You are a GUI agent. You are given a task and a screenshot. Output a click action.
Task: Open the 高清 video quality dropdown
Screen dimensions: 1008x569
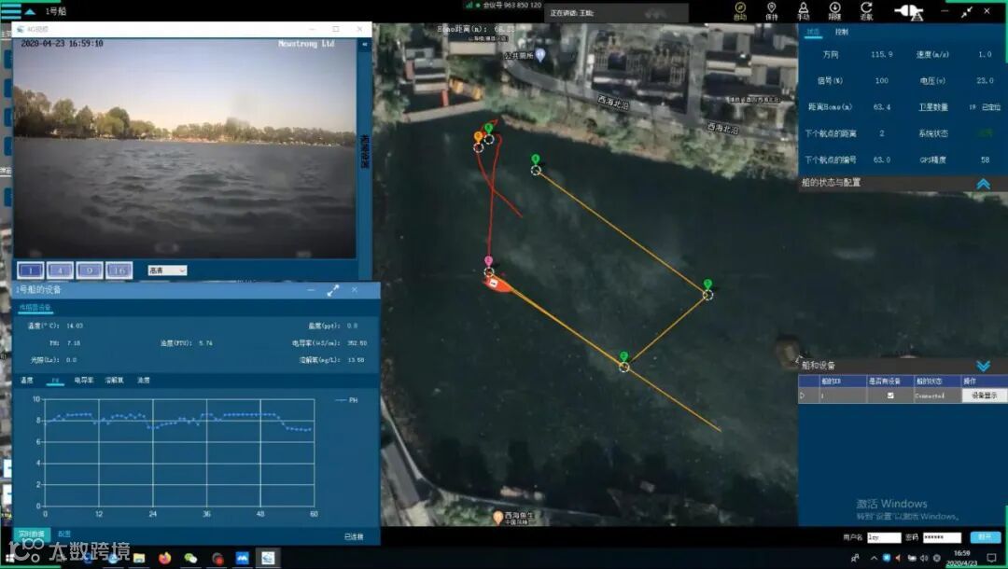click(167, 271)
